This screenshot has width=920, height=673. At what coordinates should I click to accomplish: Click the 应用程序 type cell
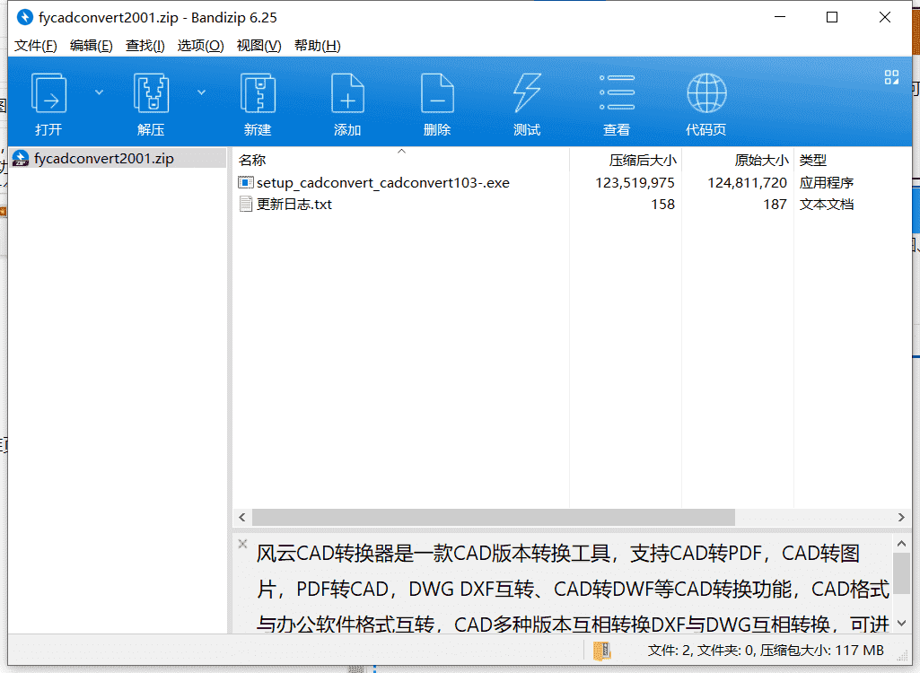826,182
